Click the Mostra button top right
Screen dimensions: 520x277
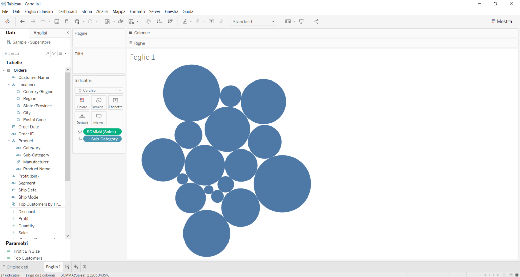[x=501, y=21]
